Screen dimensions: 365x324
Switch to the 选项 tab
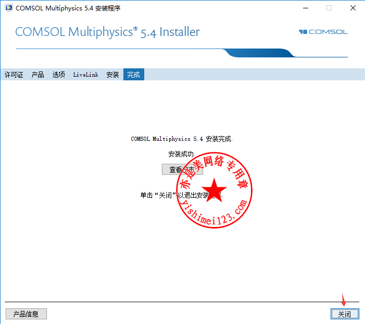click(58, 75)
